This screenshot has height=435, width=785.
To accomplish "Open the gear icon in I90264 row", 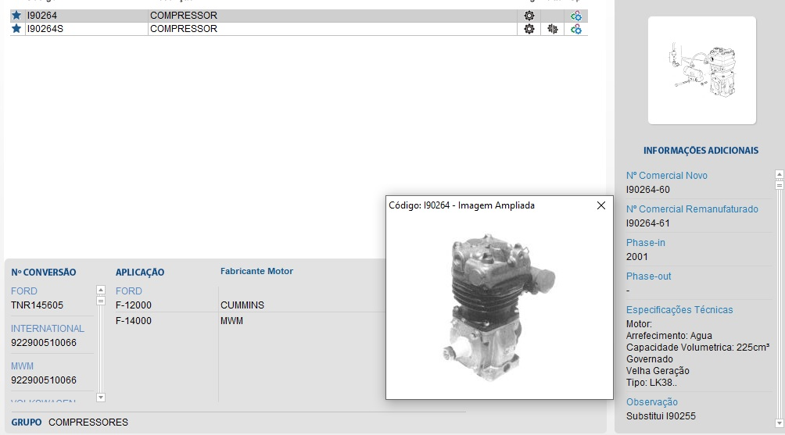I will pos(529,16).
